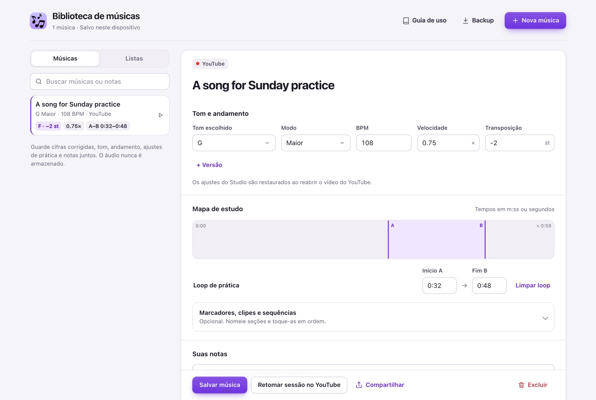
Task: Play the song card's triangle play icon
Action: [161, 115]
